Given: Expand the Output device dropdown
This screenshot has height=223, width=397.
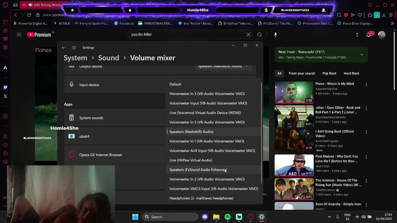Looking at the screenshot, I should 223,66.
